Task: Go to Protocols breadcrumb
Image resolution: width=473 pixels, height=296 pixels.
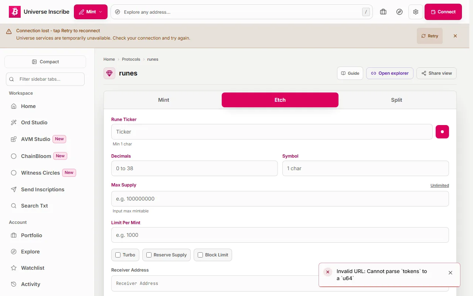Action: [x=131, y=59]
